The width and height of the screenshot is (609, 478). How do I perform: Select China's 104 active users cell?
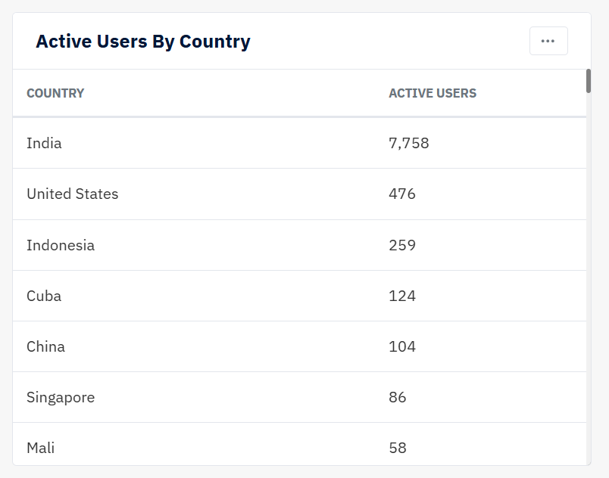[x=402, y=346]
